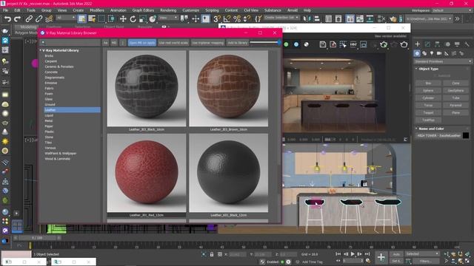474x266 pixels.
Task: Activate the Select and Scale tool
Action: click(143, 19)
